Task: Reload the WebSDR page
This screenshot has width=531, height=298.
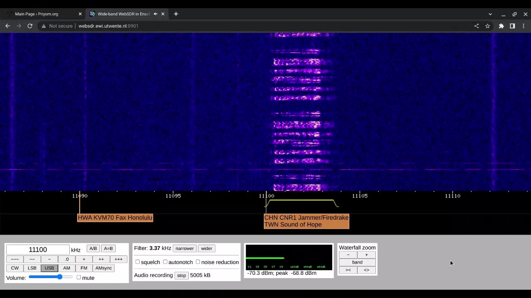Action: [x=30, y=26]
